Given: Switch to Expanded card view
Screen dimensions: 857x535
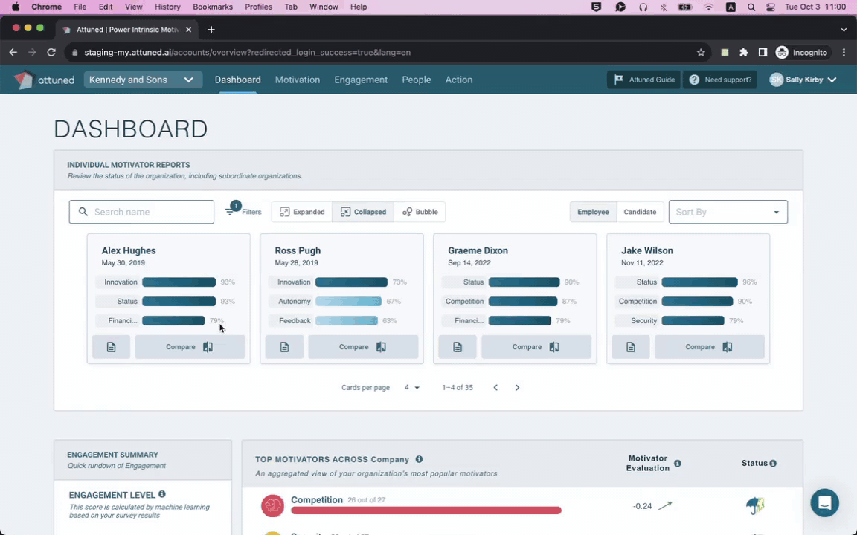Looking at the screenshot, I should [302, 212].
